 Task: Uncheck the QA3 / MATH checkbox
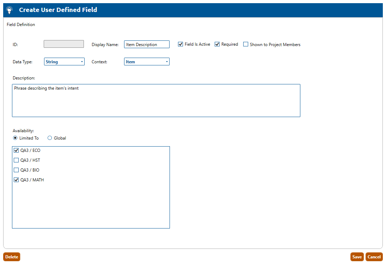coord(16,180)
